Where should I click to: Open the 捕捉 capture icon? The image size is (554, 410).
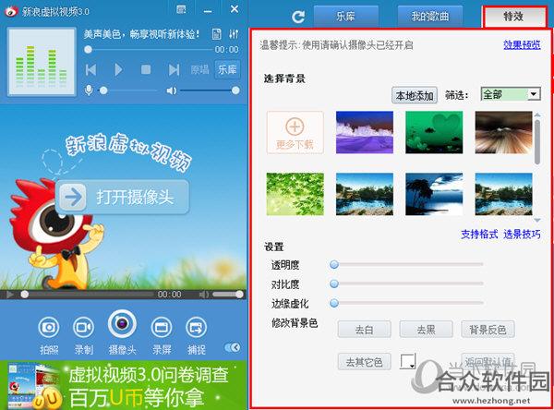[196, 327]
